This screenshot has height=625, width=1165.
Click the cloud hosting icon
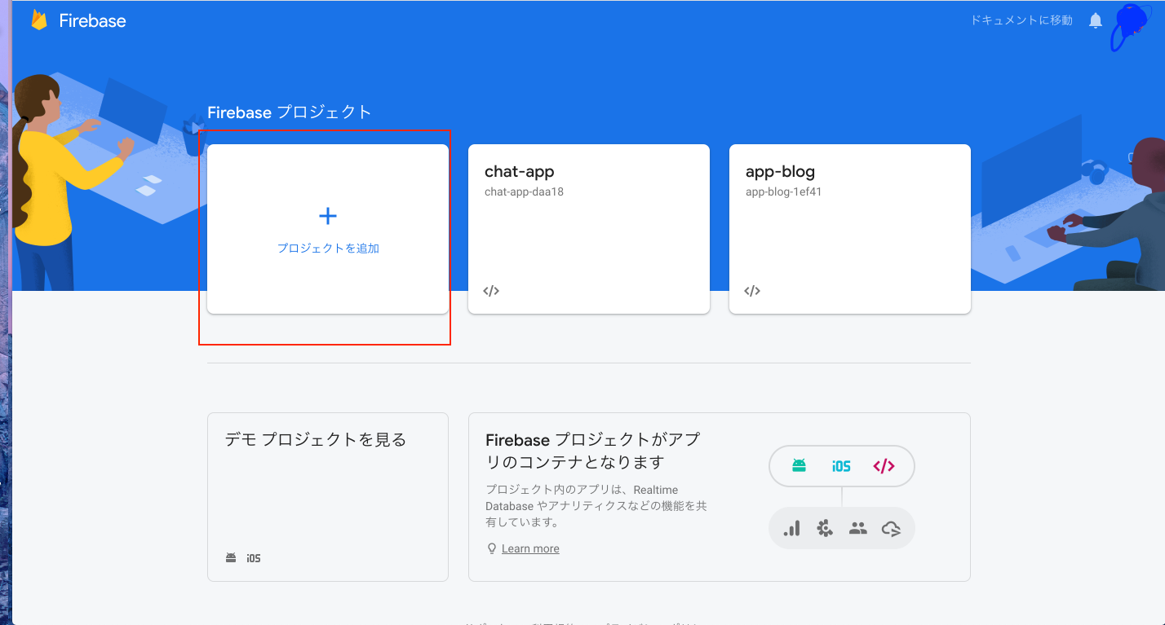[x=892, y=528]
